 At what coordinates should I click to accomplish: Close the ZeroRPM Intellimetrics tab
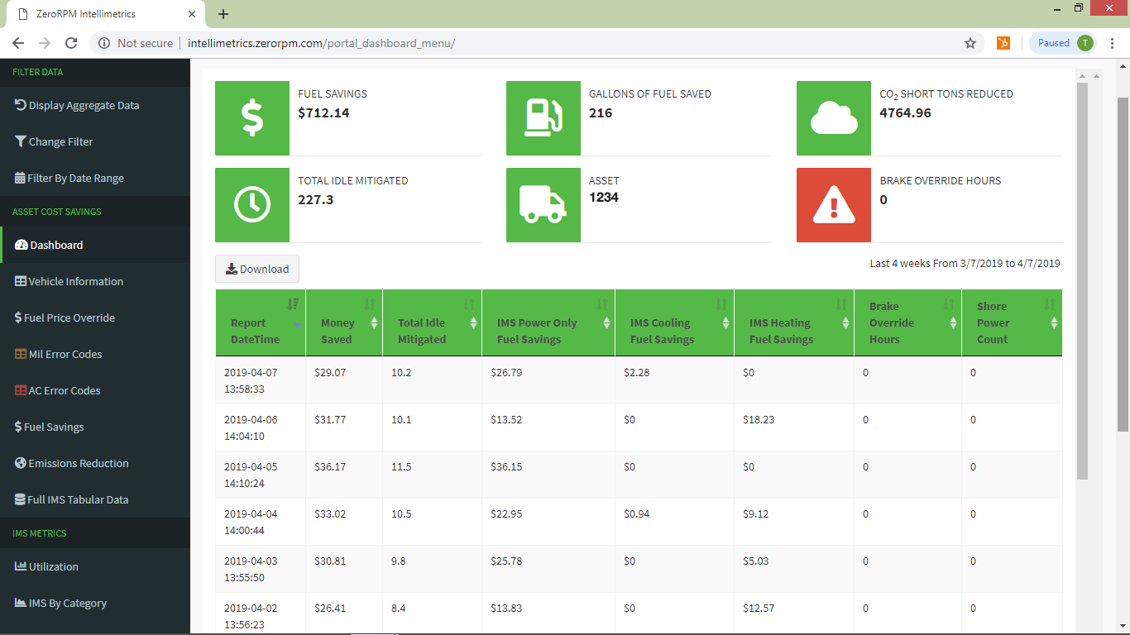coord(192,14)
